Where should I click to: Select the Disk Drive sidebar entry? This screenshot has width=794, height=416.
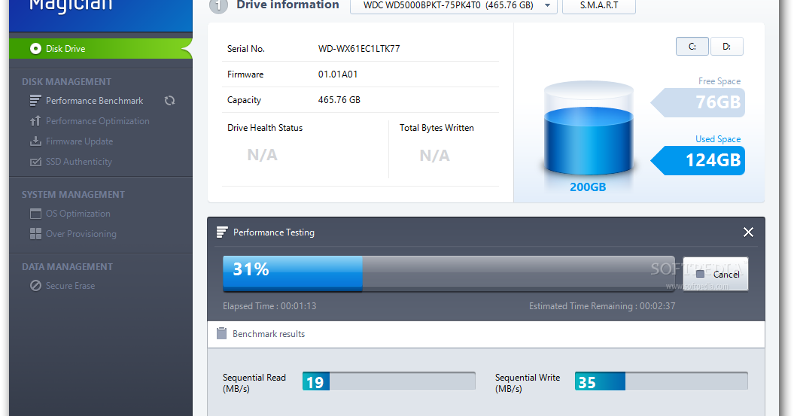101,49
